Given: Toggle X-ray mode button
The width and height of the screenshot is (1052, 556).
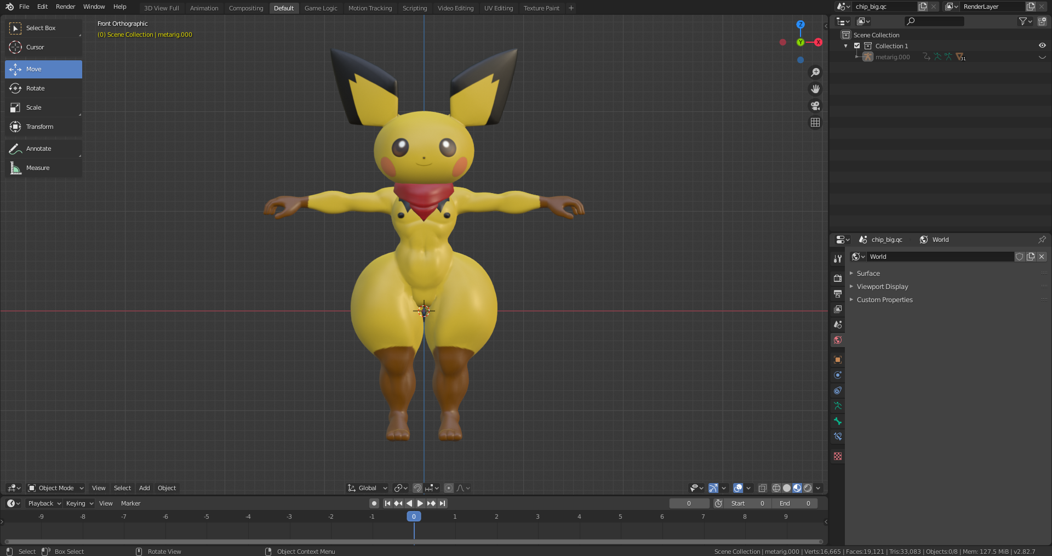Looking at the screenshot, I should coord(762,488).
